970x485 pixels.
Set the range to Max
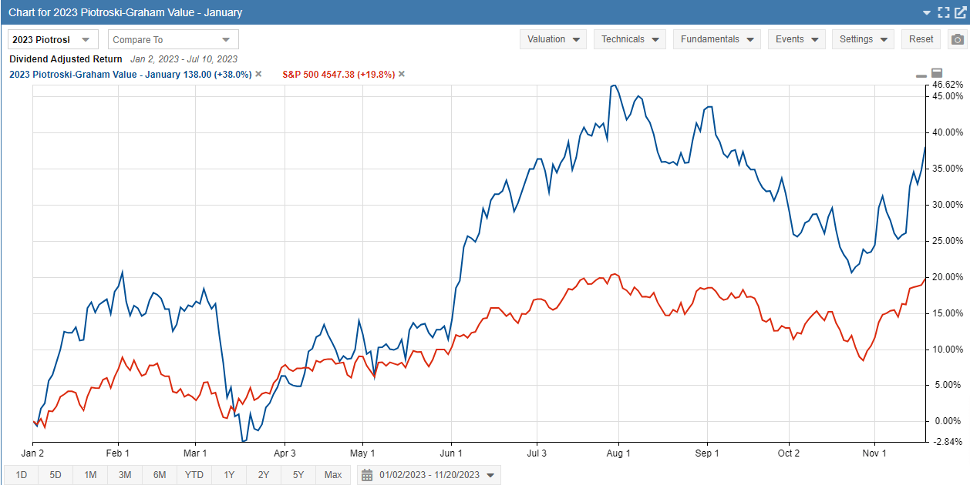(x=333, y=475)
